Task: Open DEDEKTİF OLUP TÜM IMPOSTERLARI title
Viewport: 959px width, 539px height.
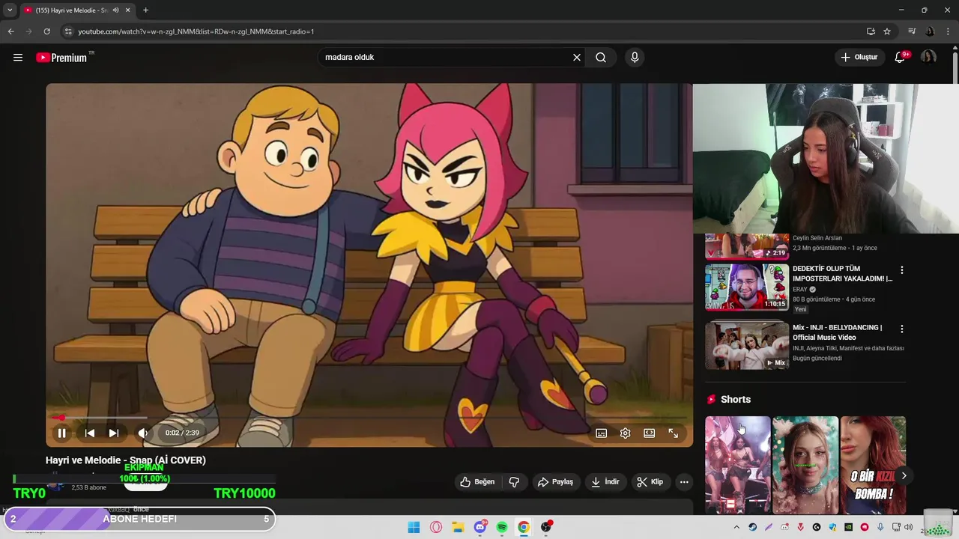Action: [842, 273]
